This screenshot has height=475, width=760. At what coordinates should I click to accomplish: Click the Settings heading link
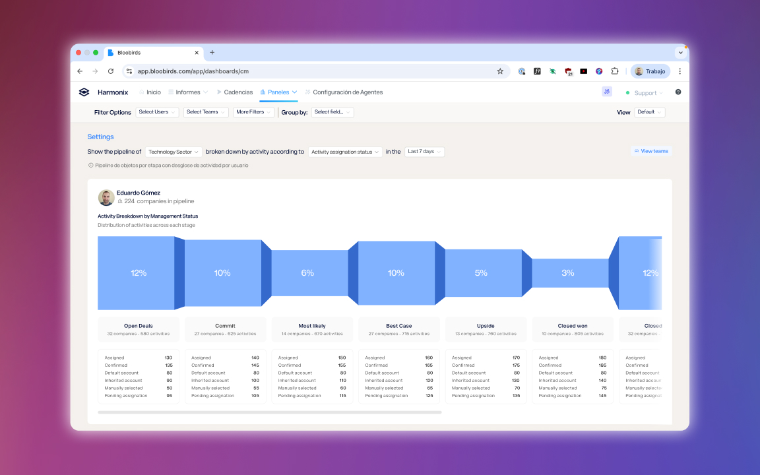[x=100, y=137]
